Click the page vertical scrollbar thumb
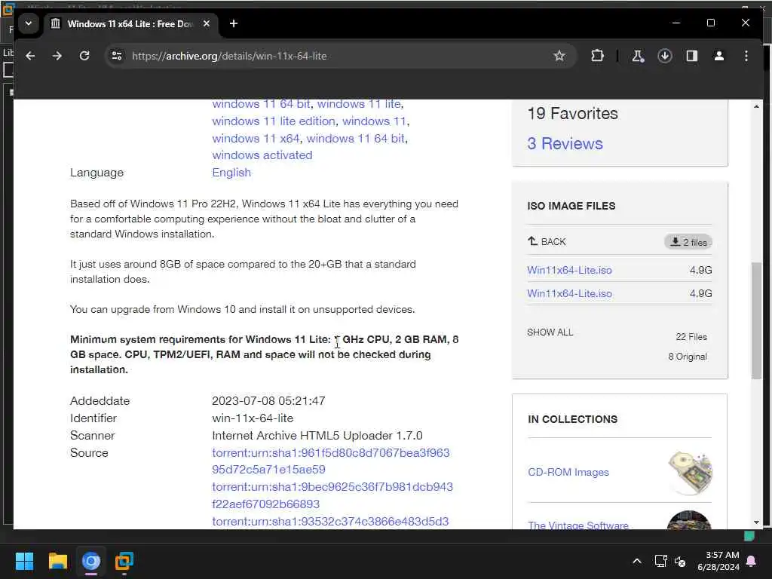Screen dimensions: 772x579 pyautogui.click(x=756, y=320)
